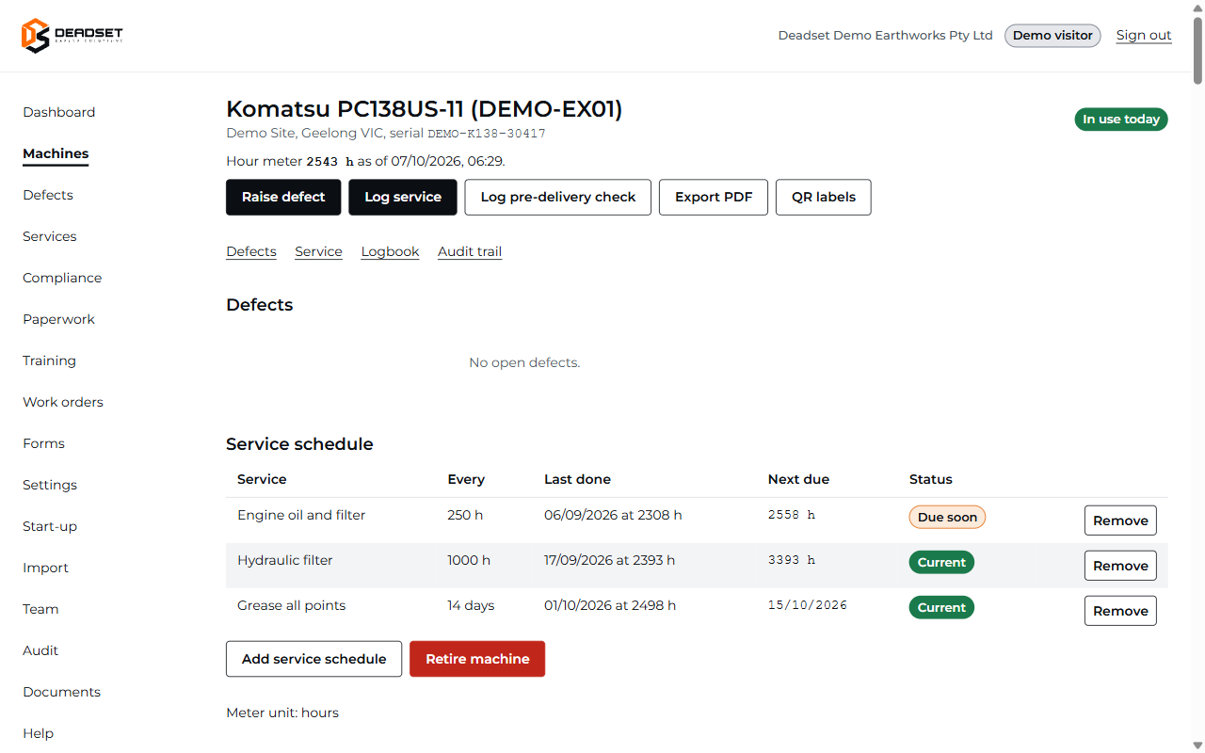Open Forms in sidebar
Viewport: 1205px width, 753px height.
(x=43, y=443)
